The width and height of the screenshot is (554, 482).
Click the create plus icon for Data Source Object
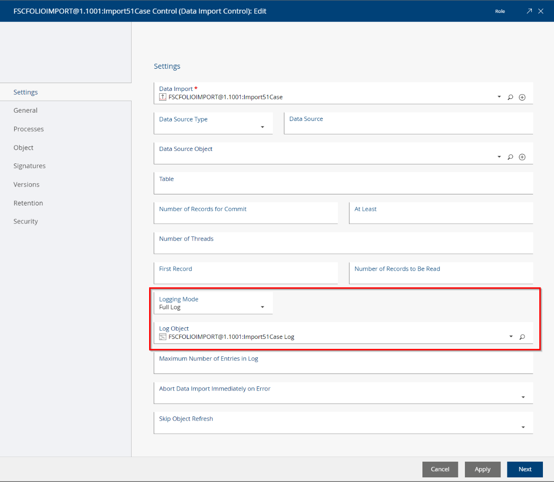coord(522,157)
